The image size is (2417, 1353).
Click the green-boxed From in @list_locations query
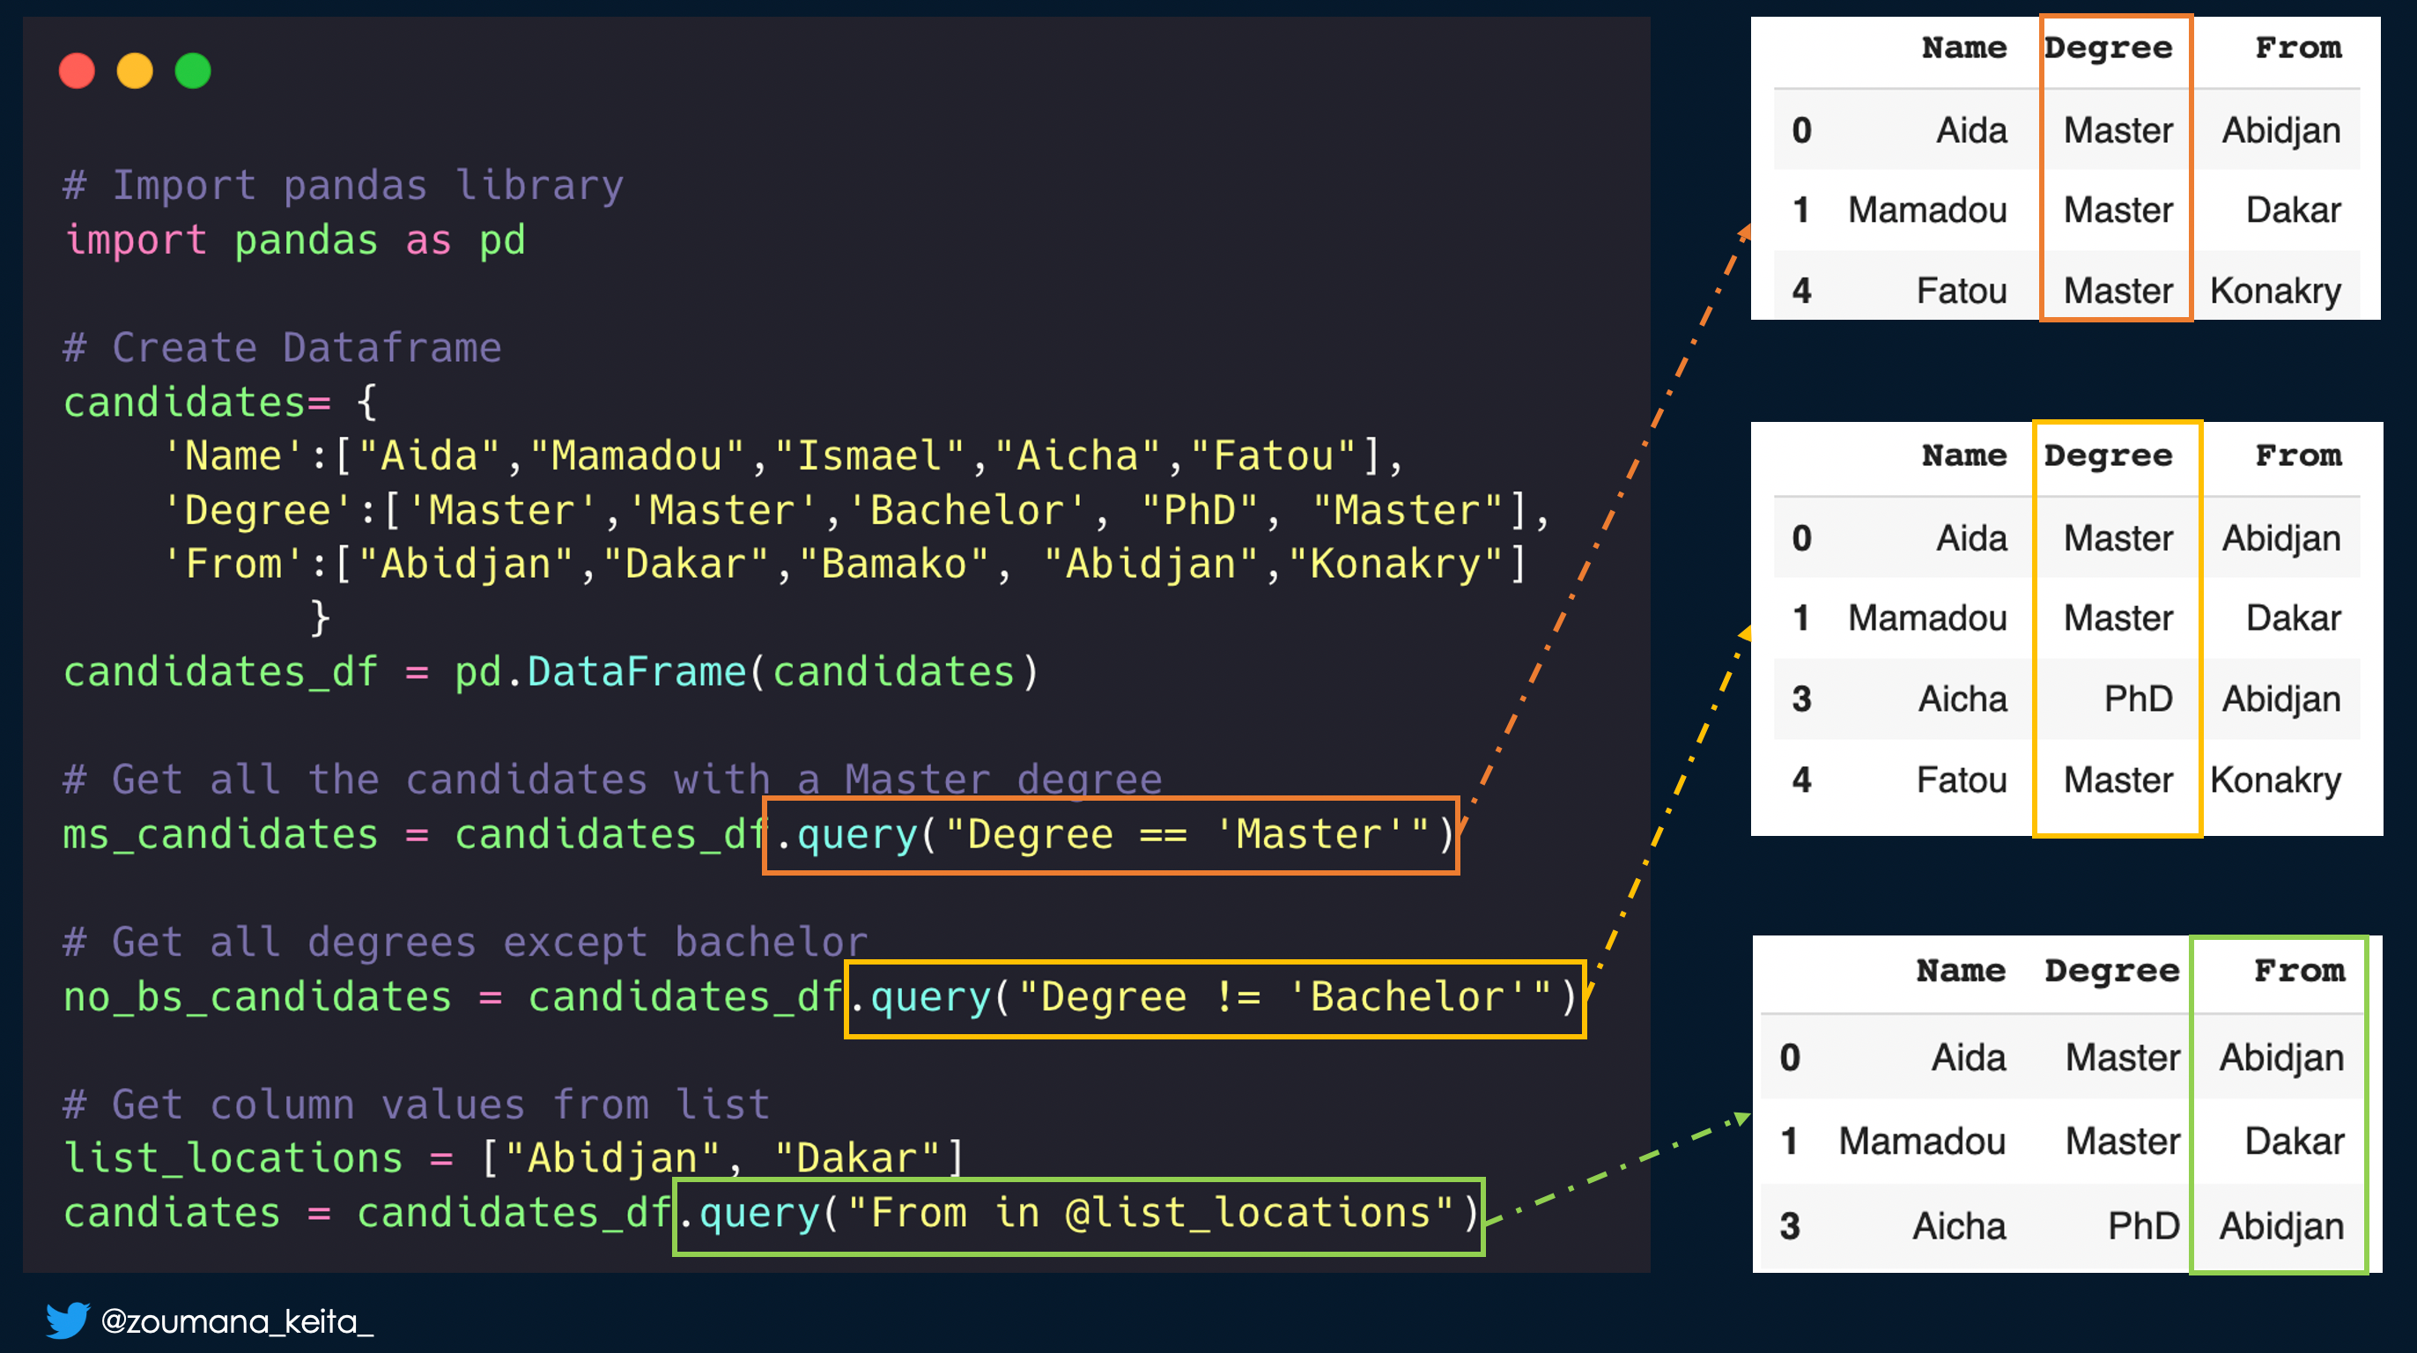coord(1078,1214)
